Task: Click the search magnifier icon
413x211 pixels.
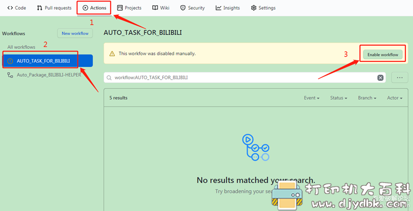Action: [109, 78]
